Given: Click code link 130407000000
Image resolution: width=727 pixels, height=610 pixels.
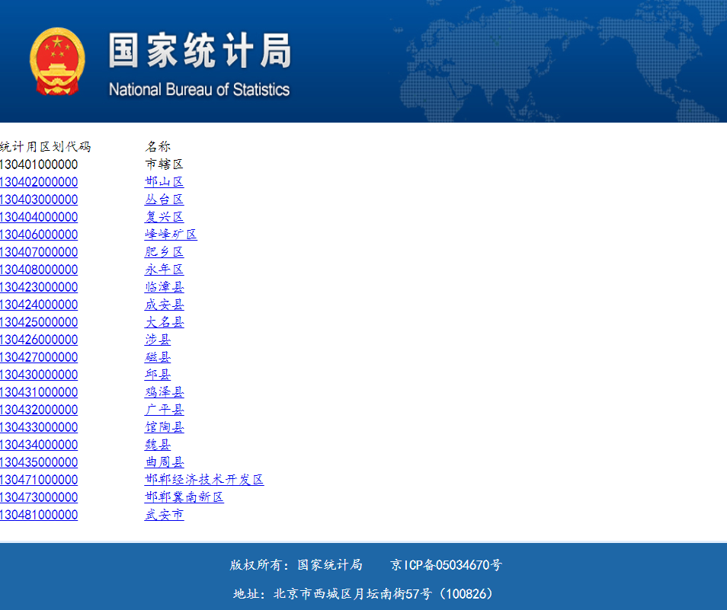Looking at the screenshot, I should [x=39, y=252].
